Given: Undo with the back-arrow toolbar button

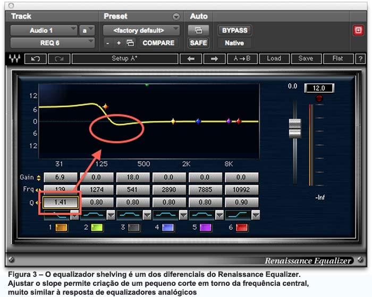Looking at the screenshot, I should 36,58.
